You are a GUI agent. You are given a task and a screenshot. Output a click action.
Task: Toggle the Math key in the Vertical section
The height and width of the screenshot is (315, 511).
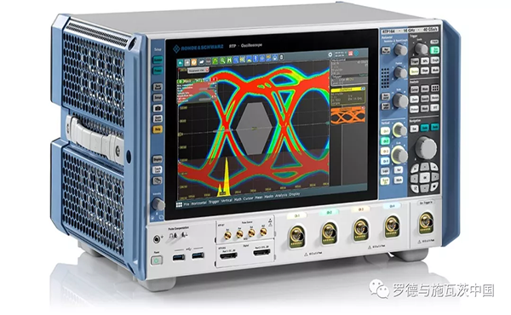pyautogui.click(x=399, y=180)
